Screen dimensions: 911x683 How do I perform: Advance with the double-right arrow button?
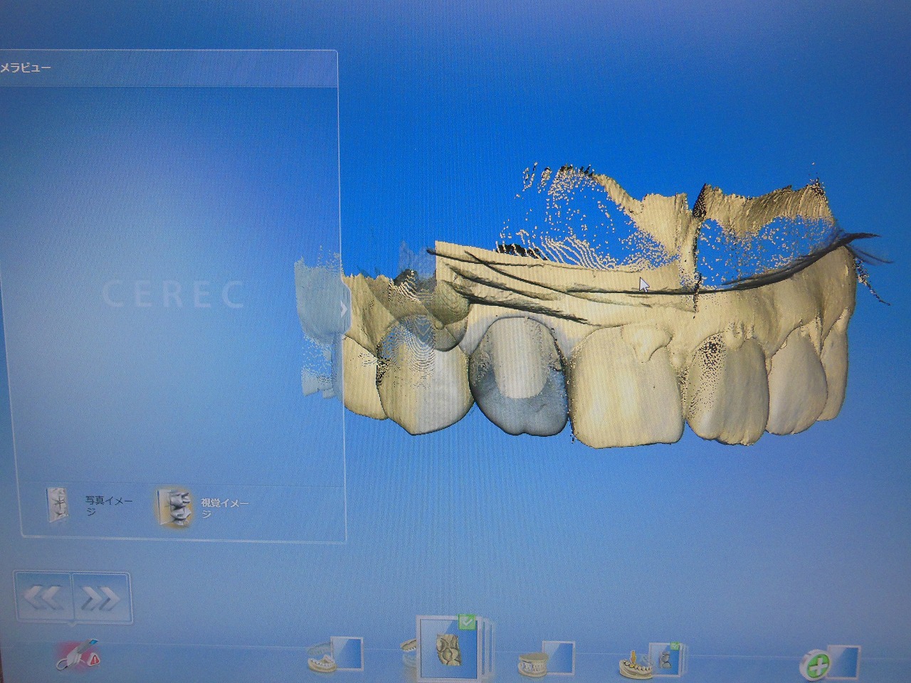(x=101, y=598)
